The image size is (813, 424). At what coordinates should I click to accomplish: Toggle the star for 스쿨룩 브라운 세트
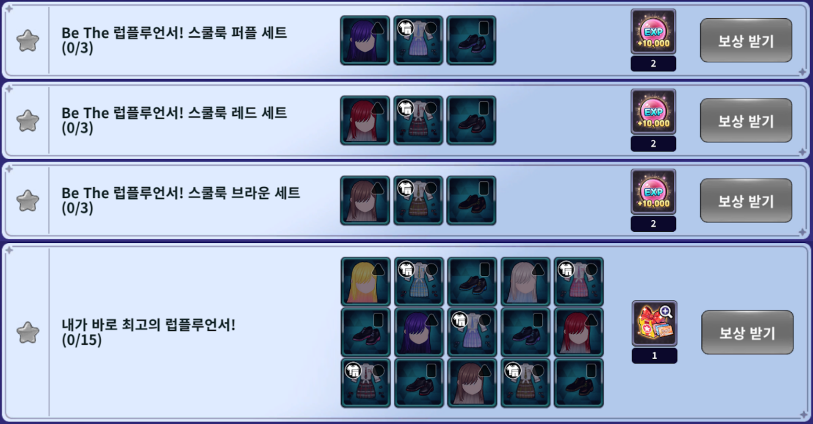[28, 201]
